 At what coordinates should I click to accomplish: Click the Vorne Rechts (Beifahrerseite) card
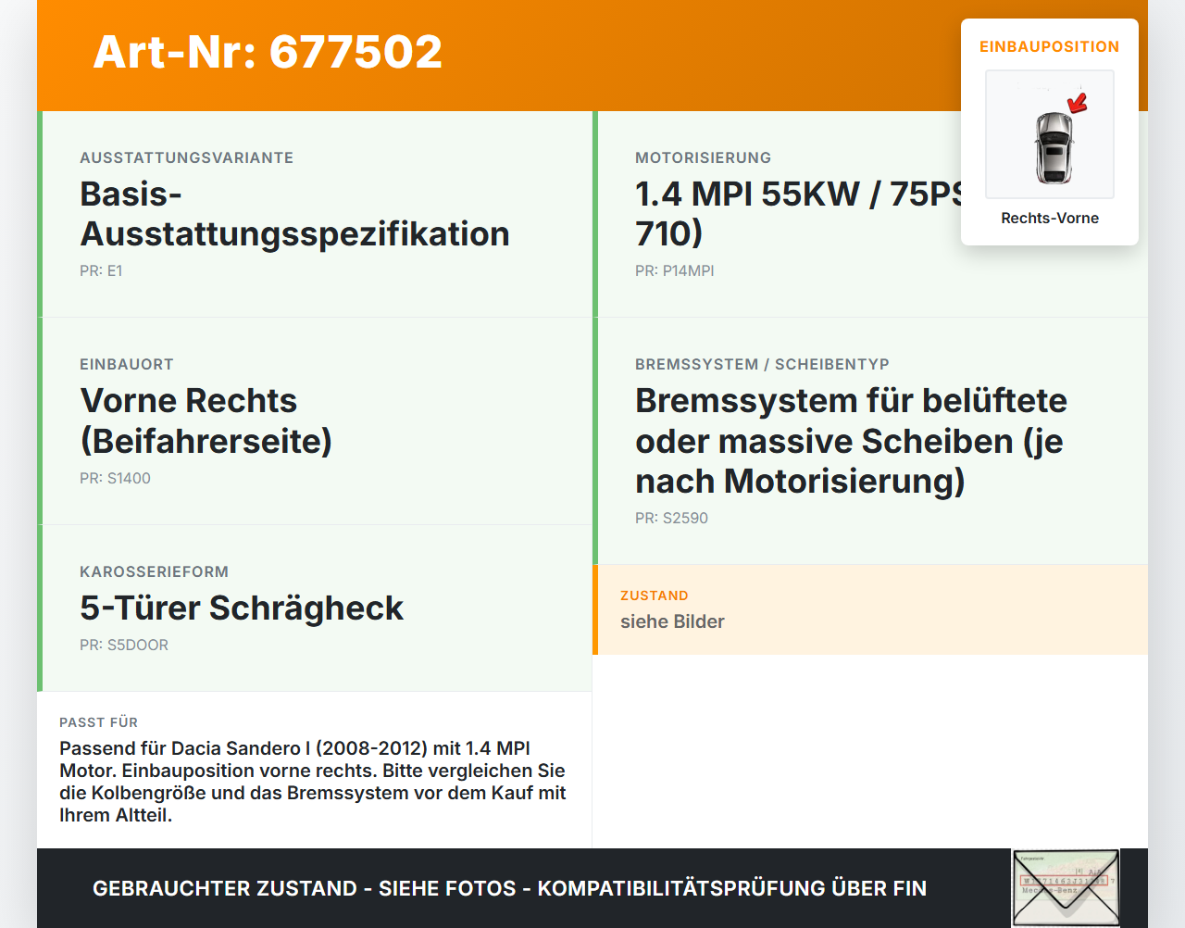click(315, 421)
